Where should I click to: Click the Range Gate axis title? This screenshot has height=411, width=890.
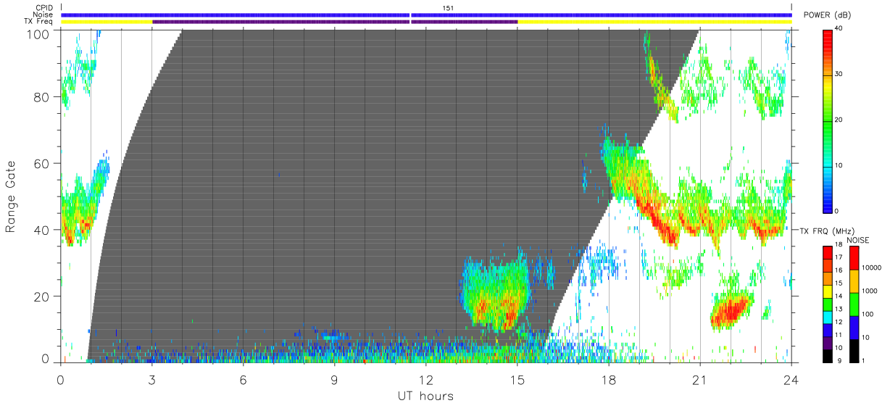11,196
